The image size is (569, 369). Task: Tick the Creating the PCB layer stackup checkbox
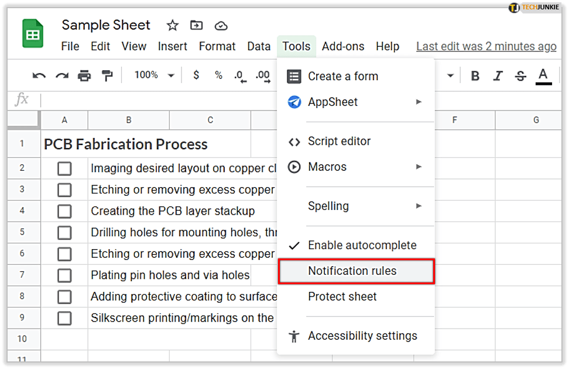point(64,211)
